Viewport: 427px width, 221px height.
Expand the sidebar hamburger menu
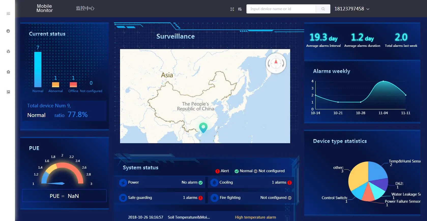[8, 13]
